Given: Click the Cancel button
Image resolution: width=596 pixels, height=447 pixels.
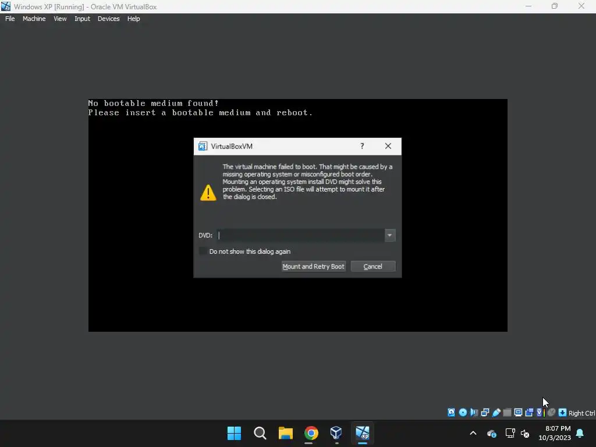Looking at the screenshot, I should pos(373,267).
